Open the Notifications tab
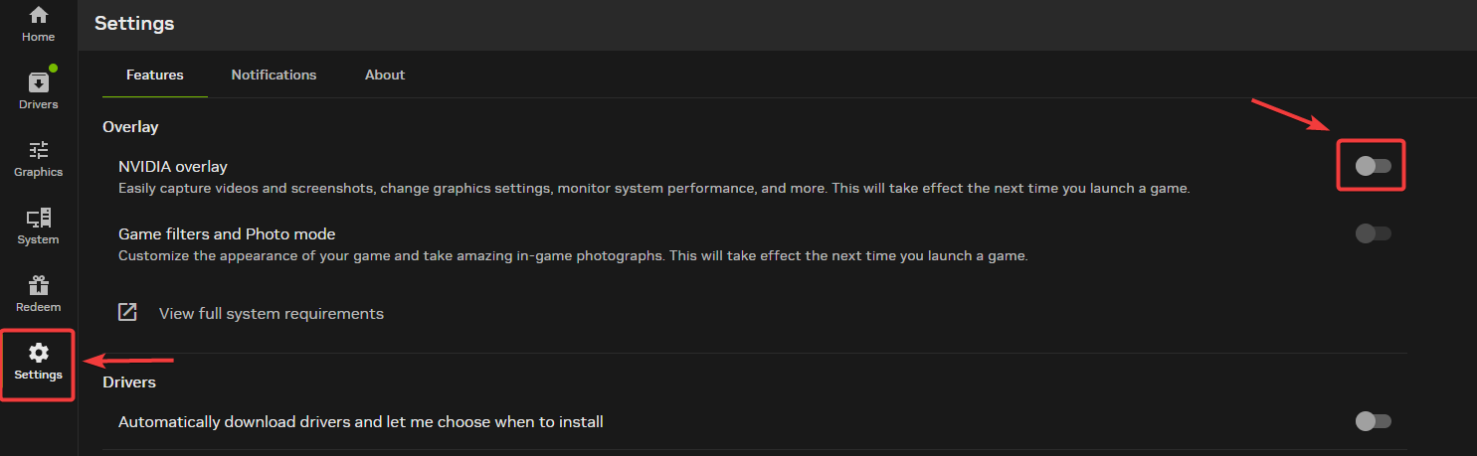This screenshot has width=1477, height=456. pos(274,75)
